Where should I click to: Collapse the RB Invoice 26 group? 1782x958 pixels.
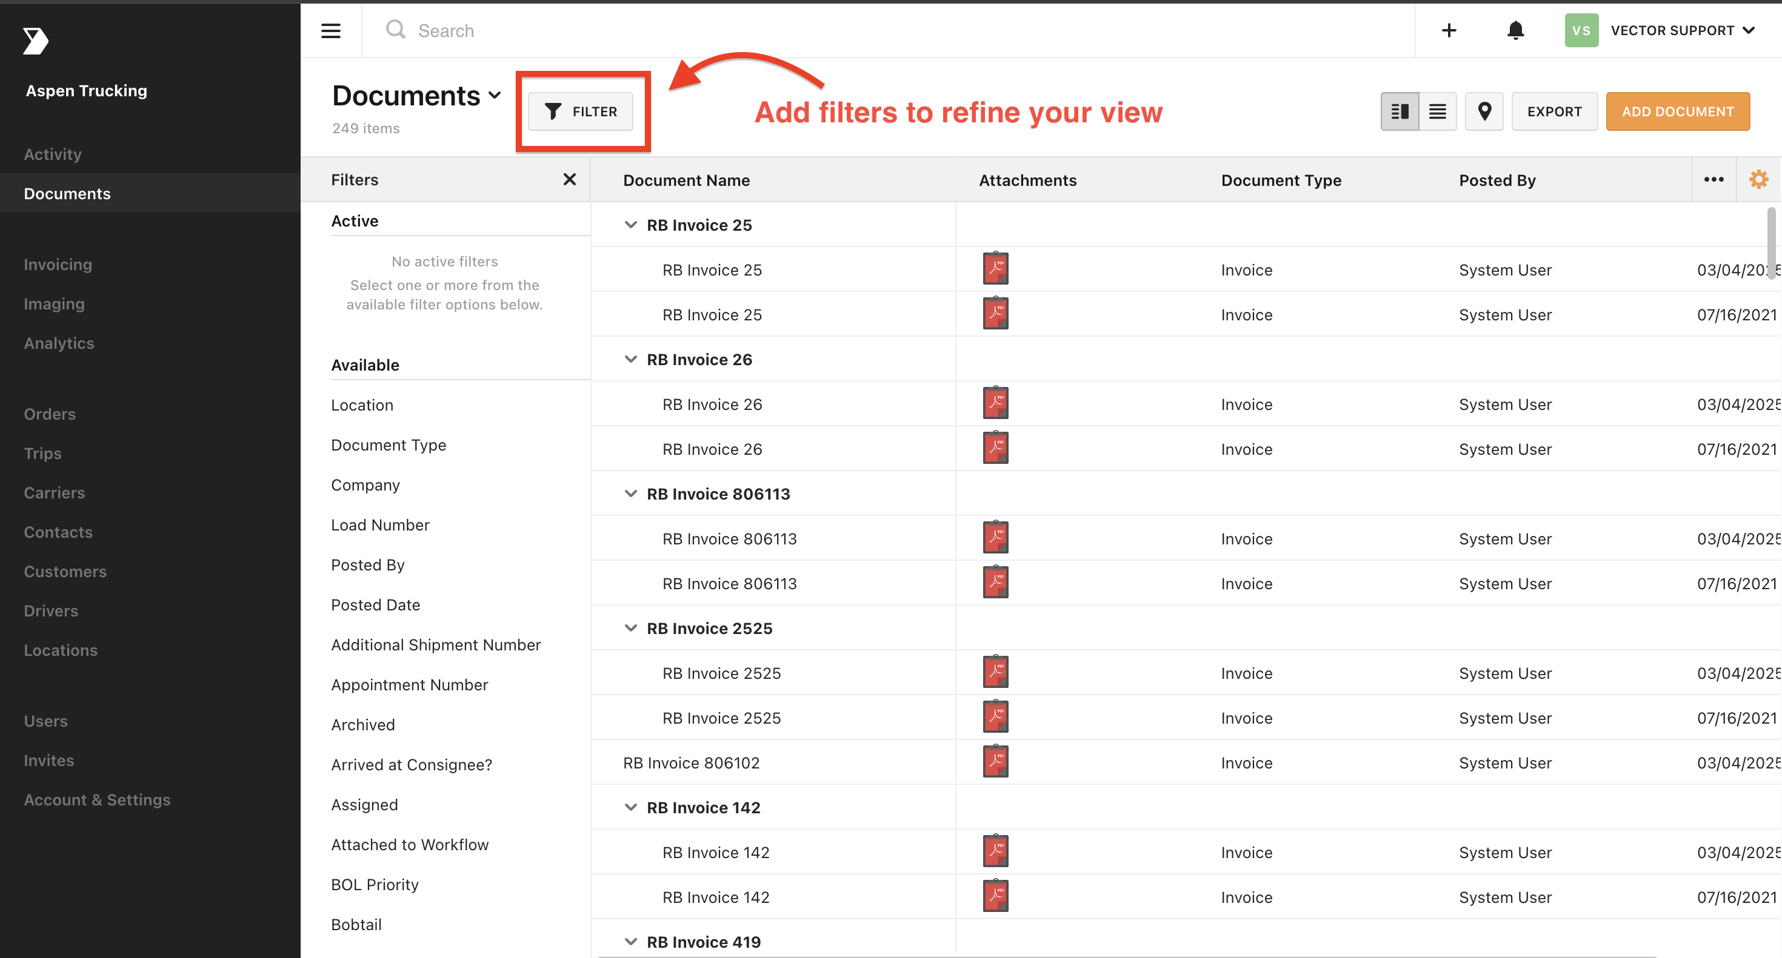pyautogui.click(x=630, y=358)
